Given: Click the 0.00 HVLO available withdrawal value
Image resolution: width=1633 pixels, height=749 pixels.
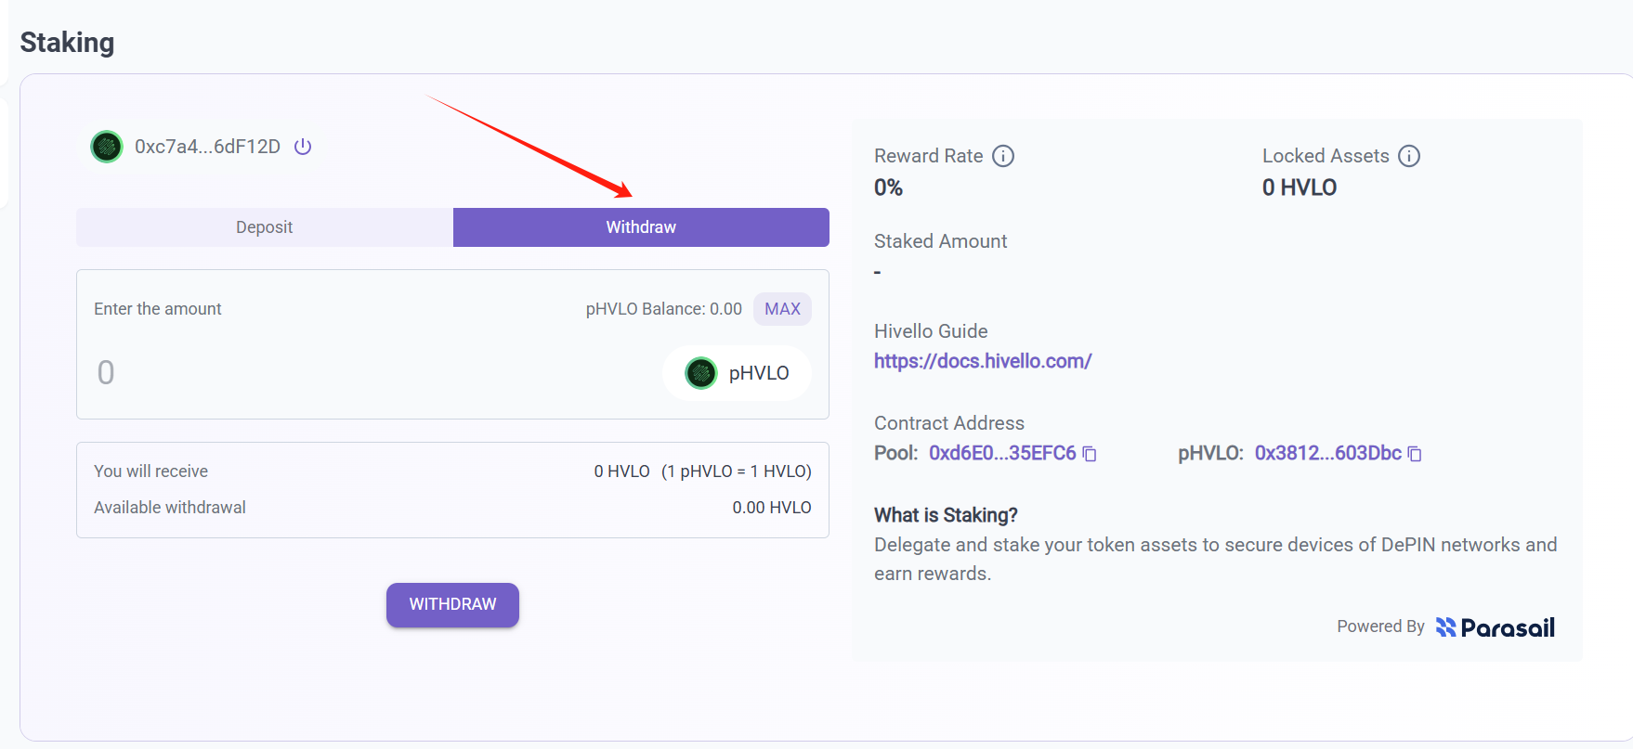Looking at the screenshot, I should tap(771, 508).
